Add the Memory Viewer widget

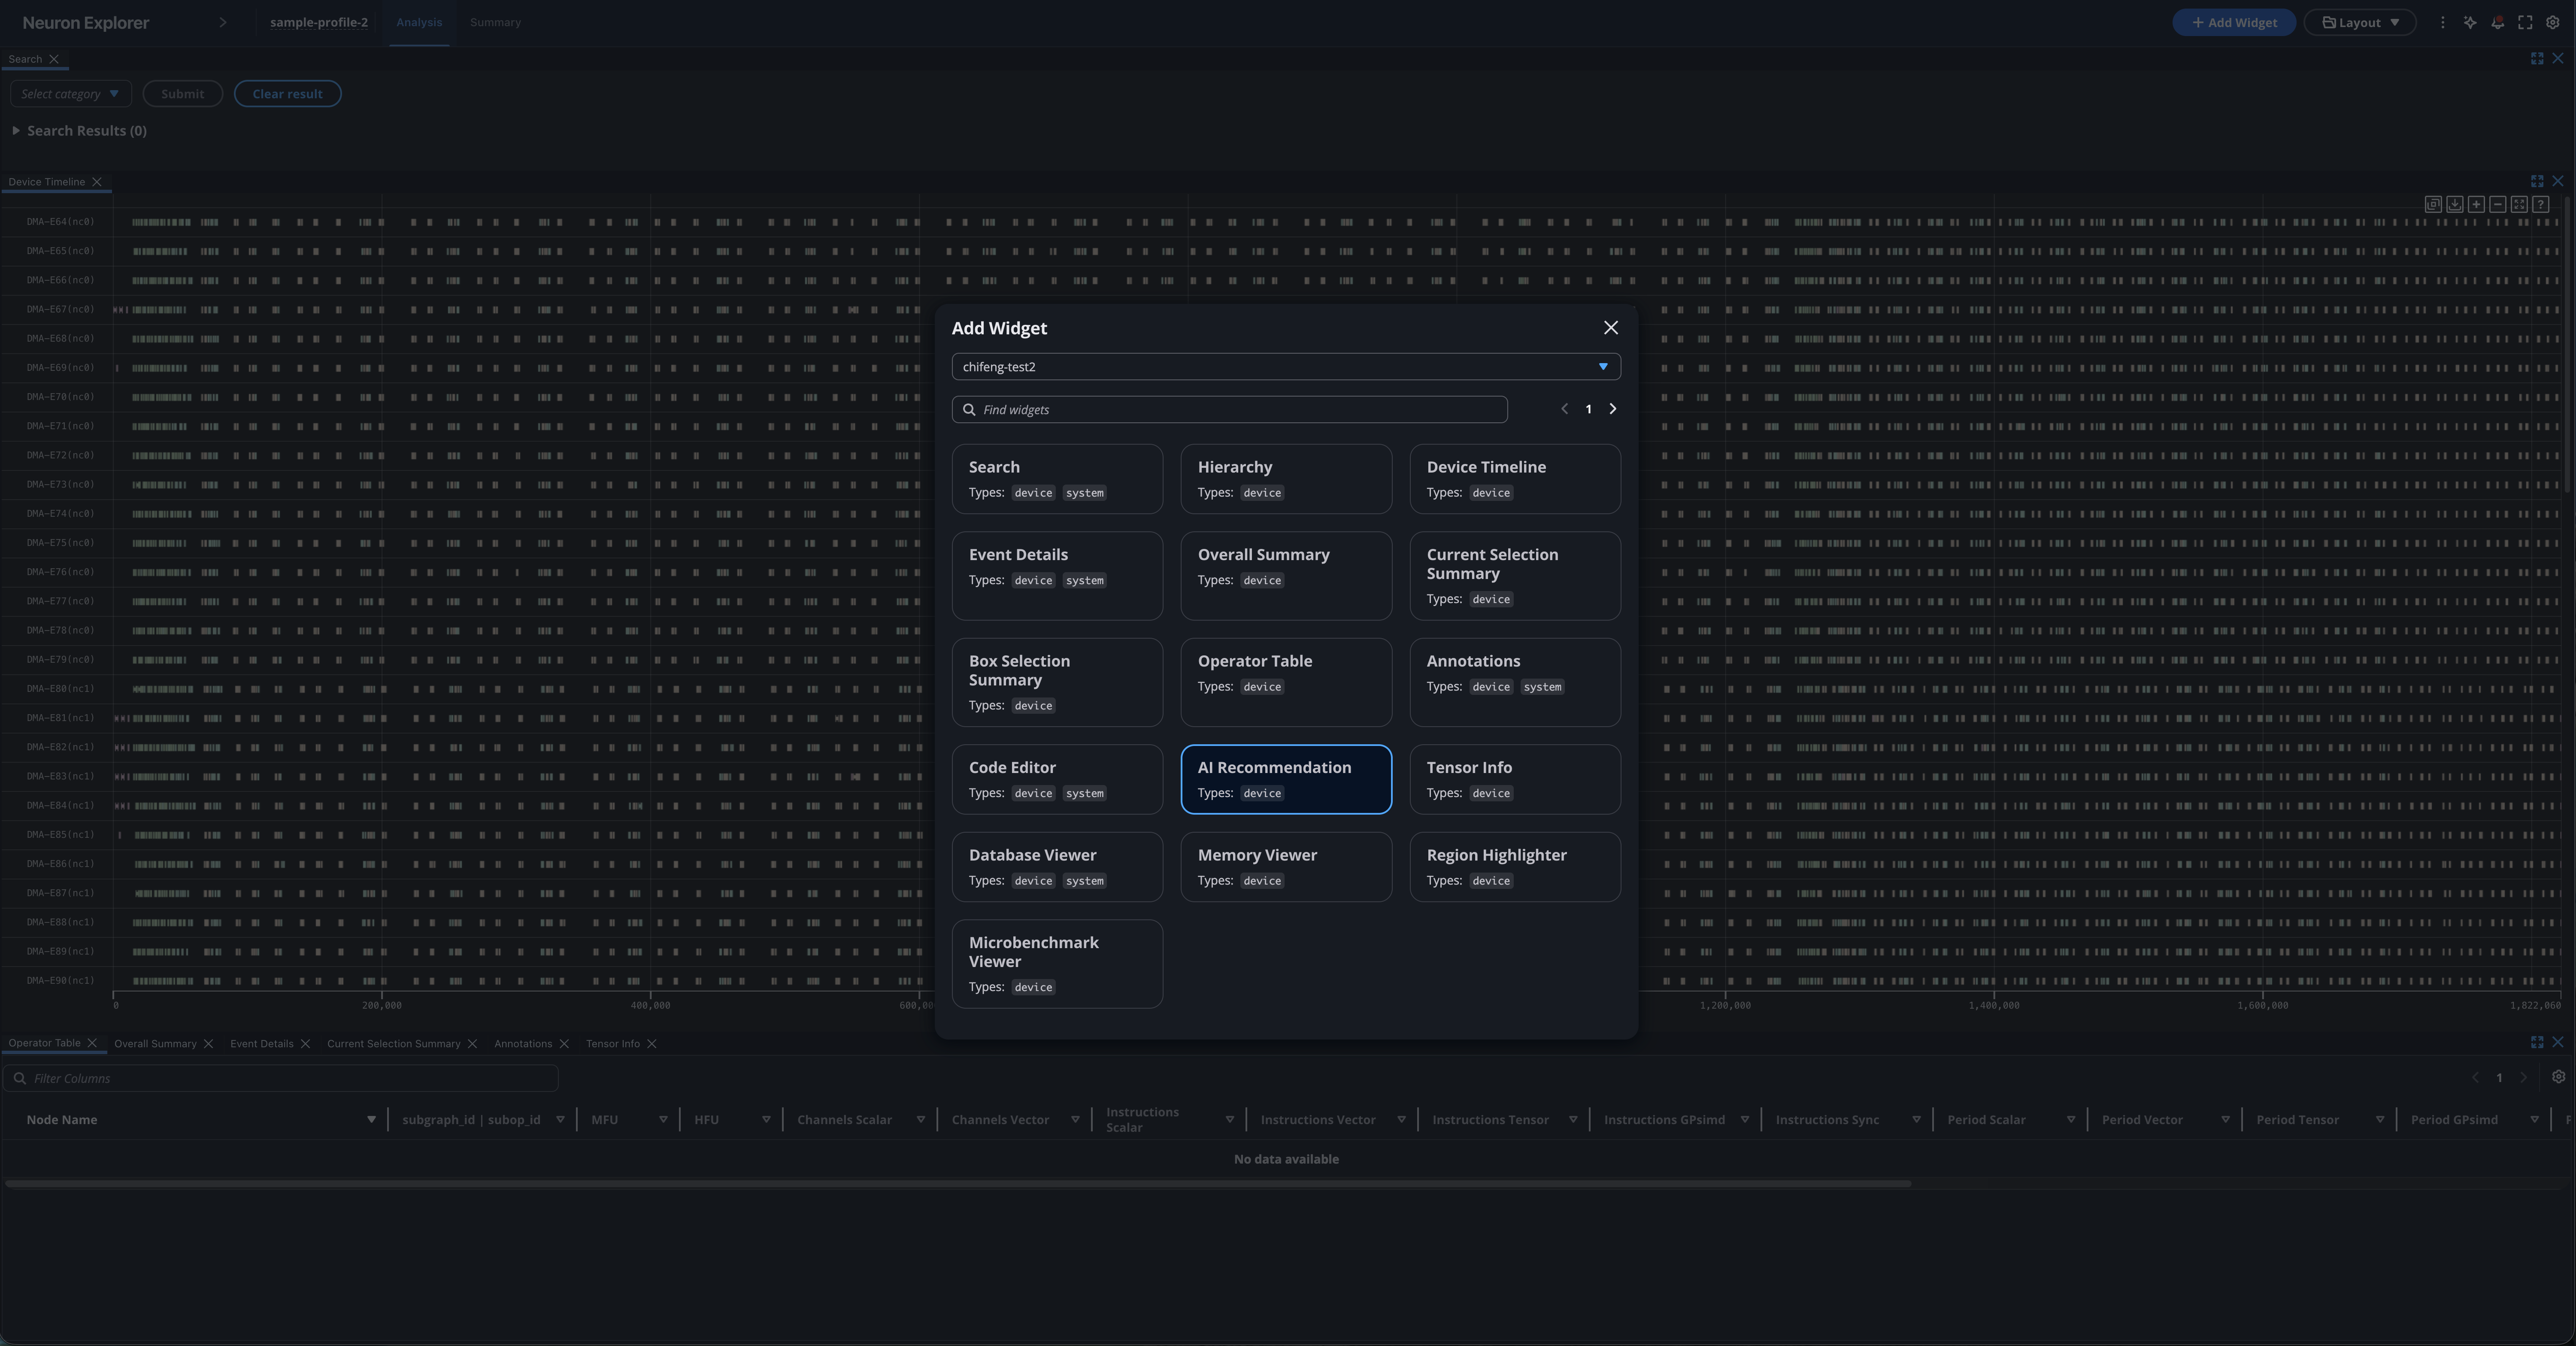click(x=1286, y=867)
